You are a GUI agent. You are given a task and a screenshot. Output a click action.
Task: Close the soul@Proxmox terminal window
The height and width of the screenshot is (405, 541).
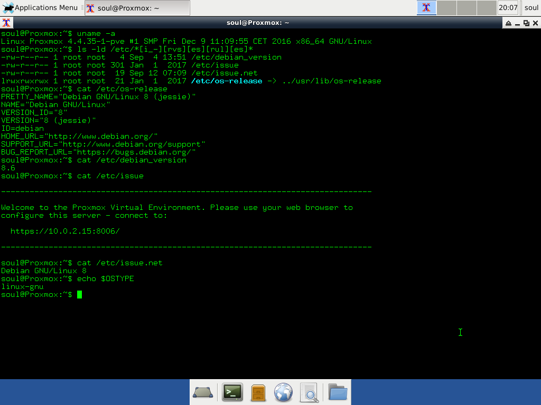click(x=536, y=23)
